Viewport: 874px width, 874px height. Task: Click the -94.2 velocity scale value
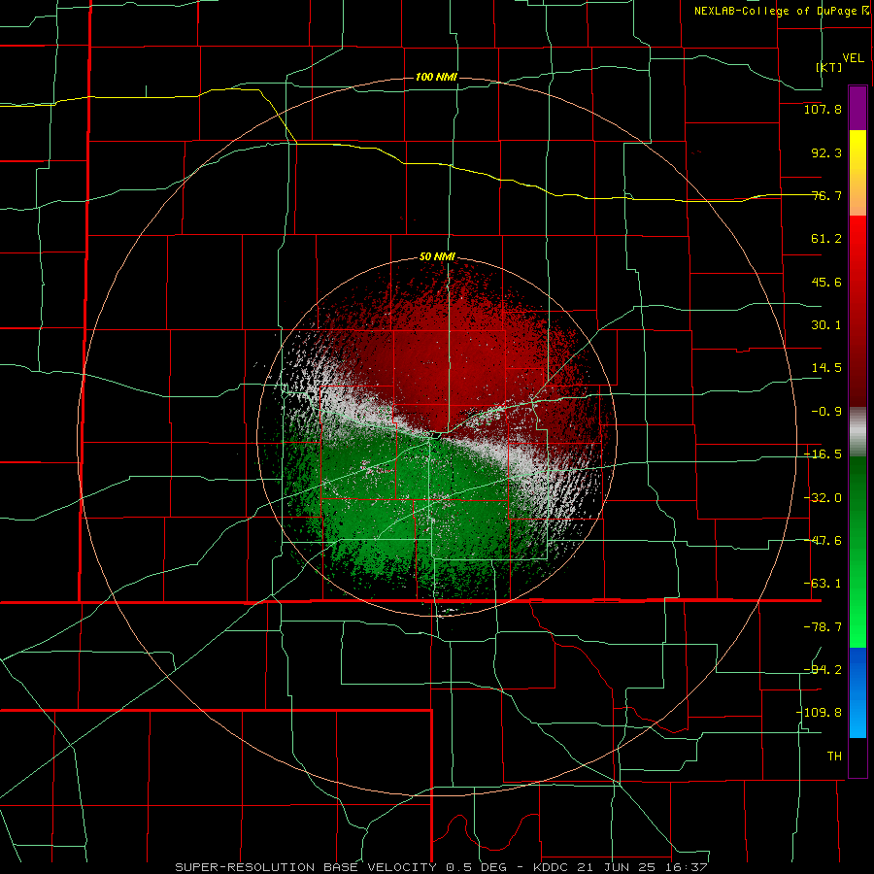pyautogui.click(x=823, y=669)
